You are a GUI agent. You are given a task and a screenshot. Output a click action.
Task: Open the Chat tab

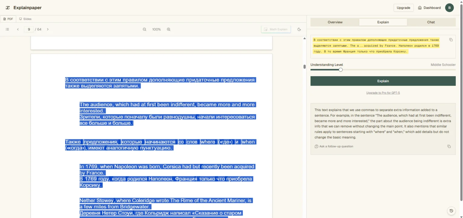pos(431,22)
